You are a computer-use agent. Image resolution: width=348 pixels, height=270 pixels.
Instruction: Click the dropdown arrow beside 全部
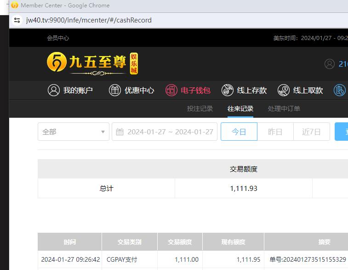point(103,132)
